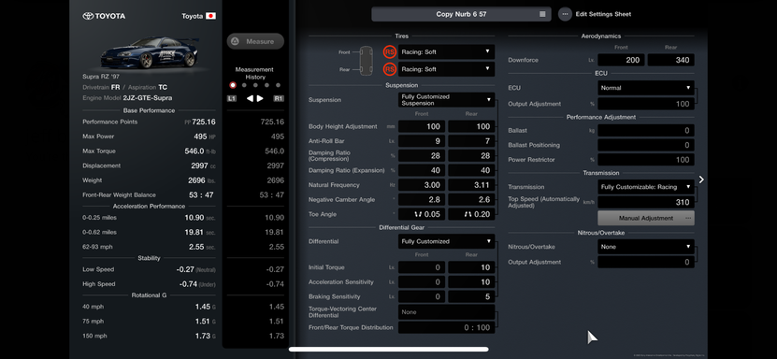The height and width of the screenshot is (359, 777).
Task: Click the R1 history shortcut icon
Action: click(x=279, y=98)
